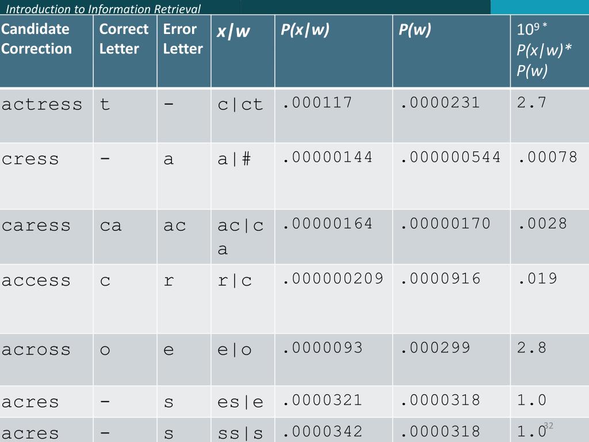Select the value '.0000342'
Viewport: 589px width, 442px height.
323,432
